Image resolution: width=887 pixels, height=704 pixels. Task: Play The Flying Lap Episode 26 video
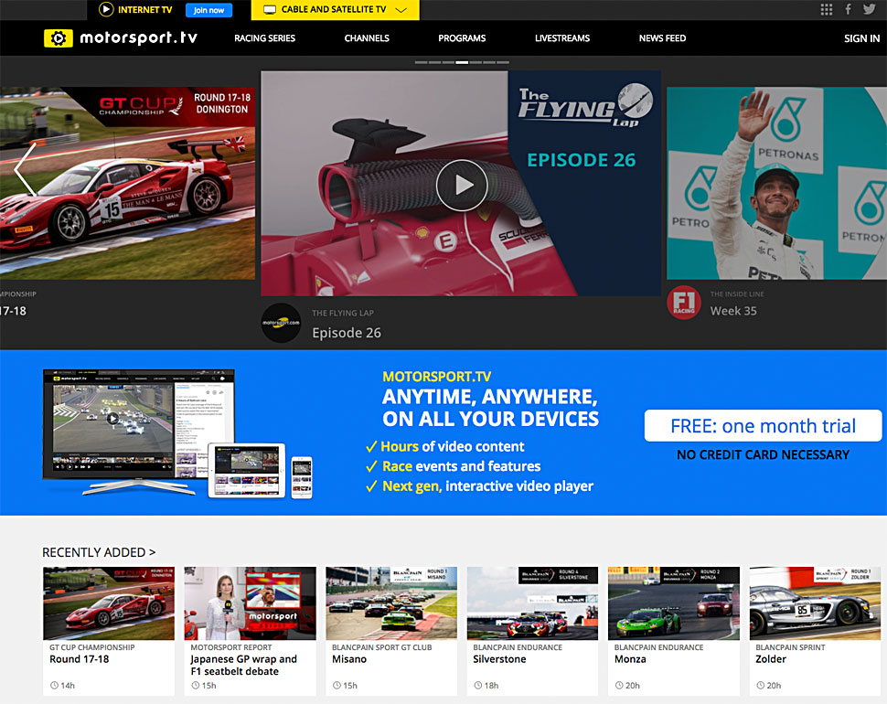[x=462, y=185]
